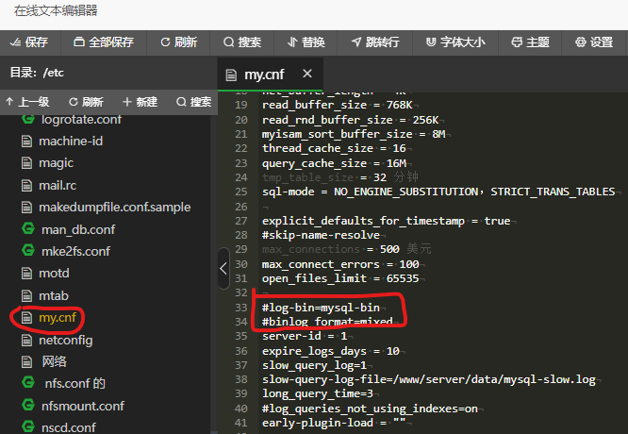
Task: Go up one directory level (上一级)
Action: pyautogui.click(x=27, y=102)
